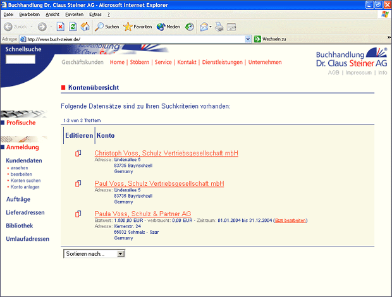392x297 pixels.
Task: Open the Favoriten star toolbar button
Action: click(137, 27)
